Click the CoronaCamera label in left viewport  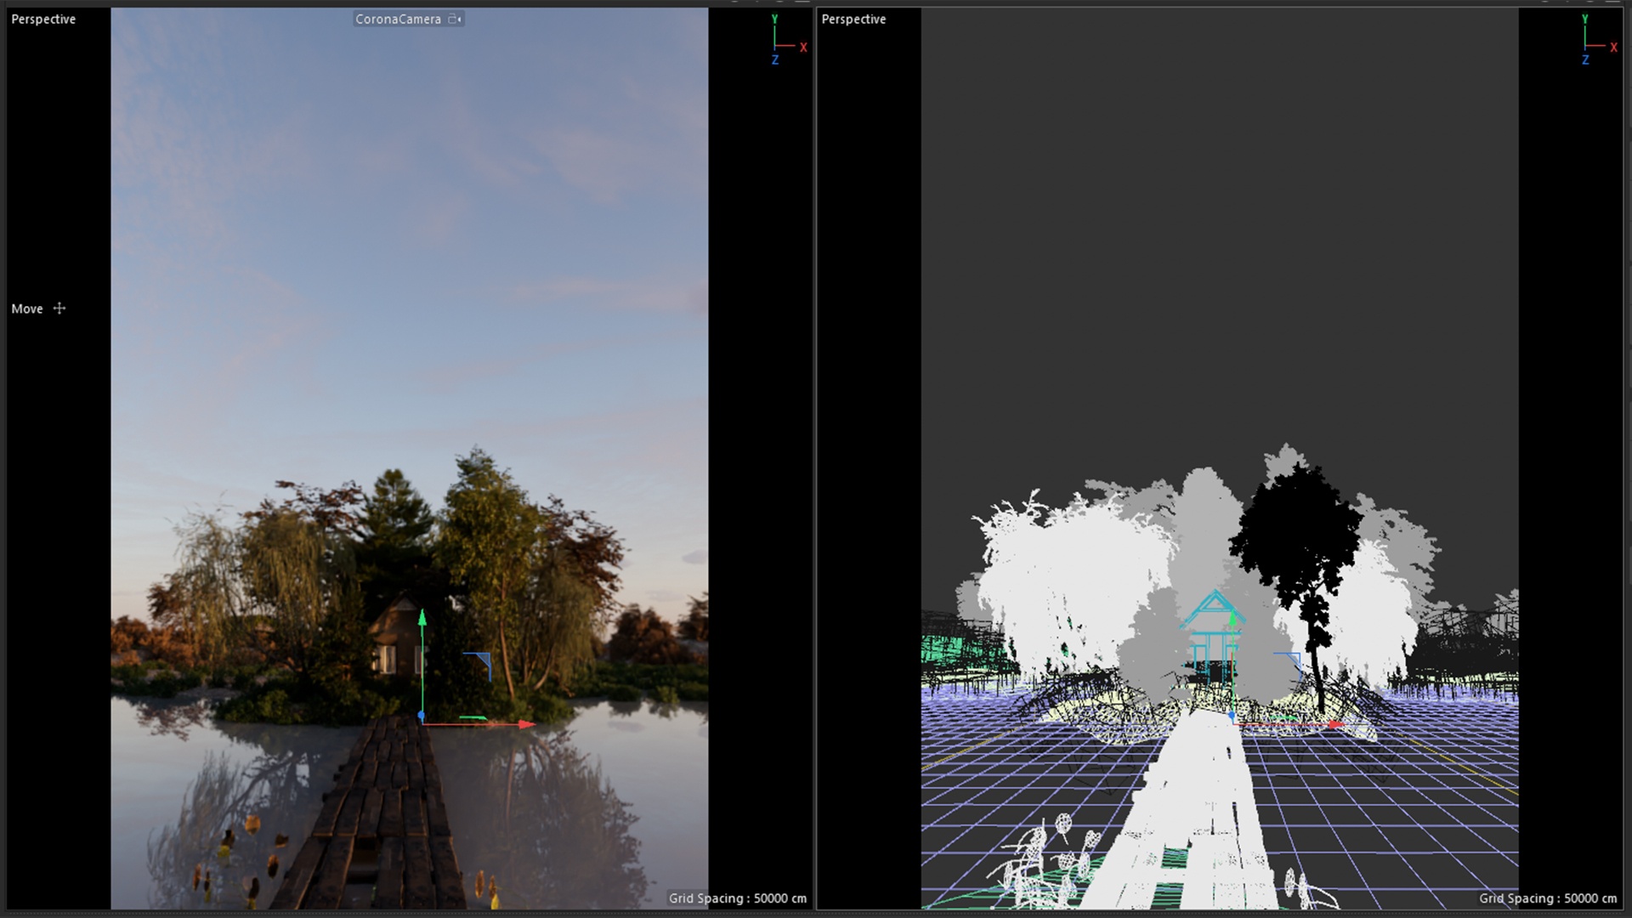coord(398,19)
